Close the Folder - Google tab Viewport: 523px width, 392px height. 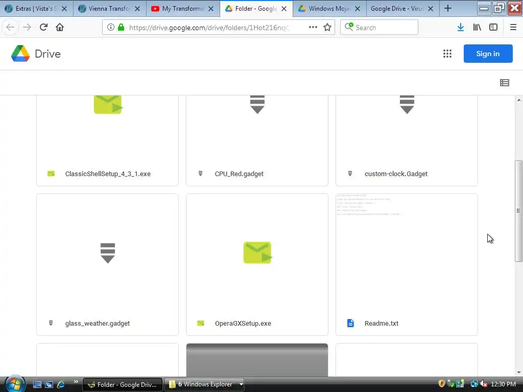tap(284, 9)
